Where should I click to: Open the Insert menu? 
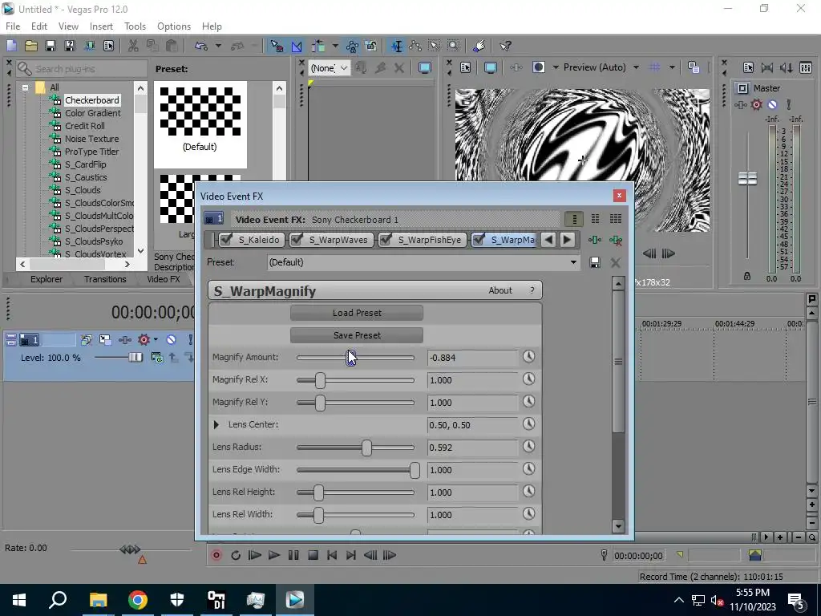point(101,26)
